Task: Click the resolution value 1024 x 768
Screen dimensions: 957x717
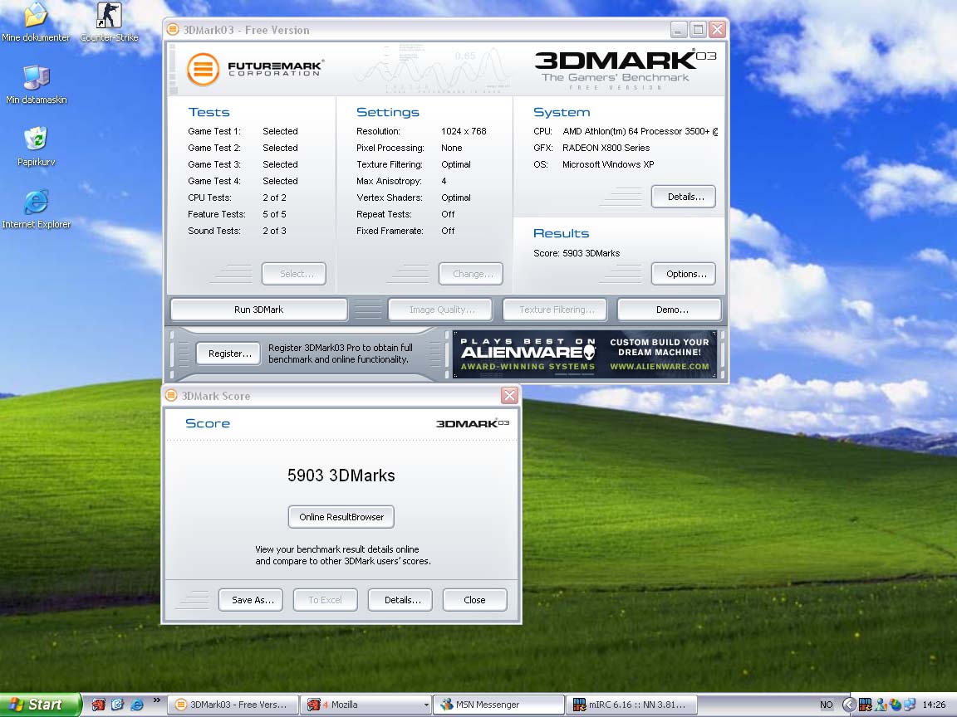Action: (x=464, y=131)
